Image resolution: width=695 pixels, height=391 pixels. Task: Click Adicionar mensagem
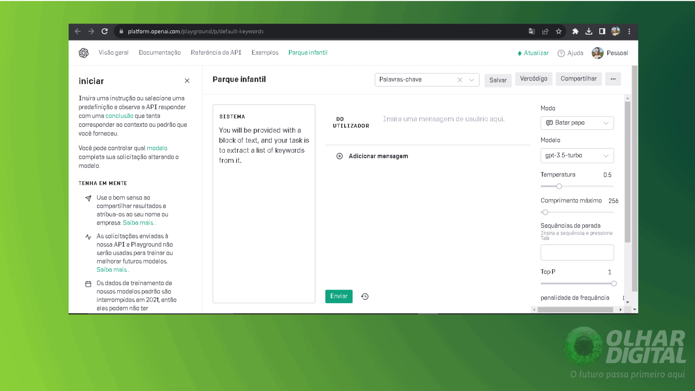coord(378,156)
